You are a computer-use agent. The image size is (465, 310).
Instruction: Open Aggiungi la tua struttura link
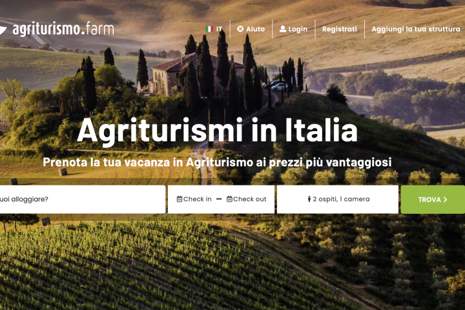click(416, 29)
